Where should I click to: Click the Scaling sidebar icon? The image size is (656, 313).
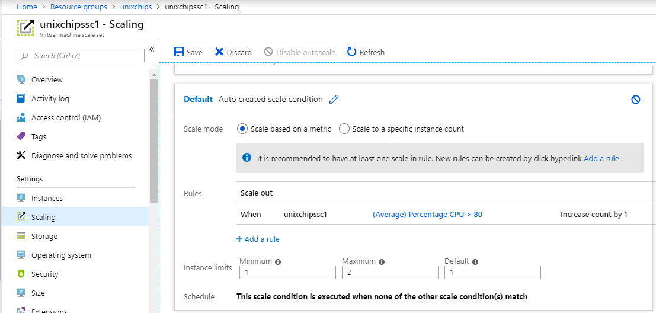pos(21,217)
